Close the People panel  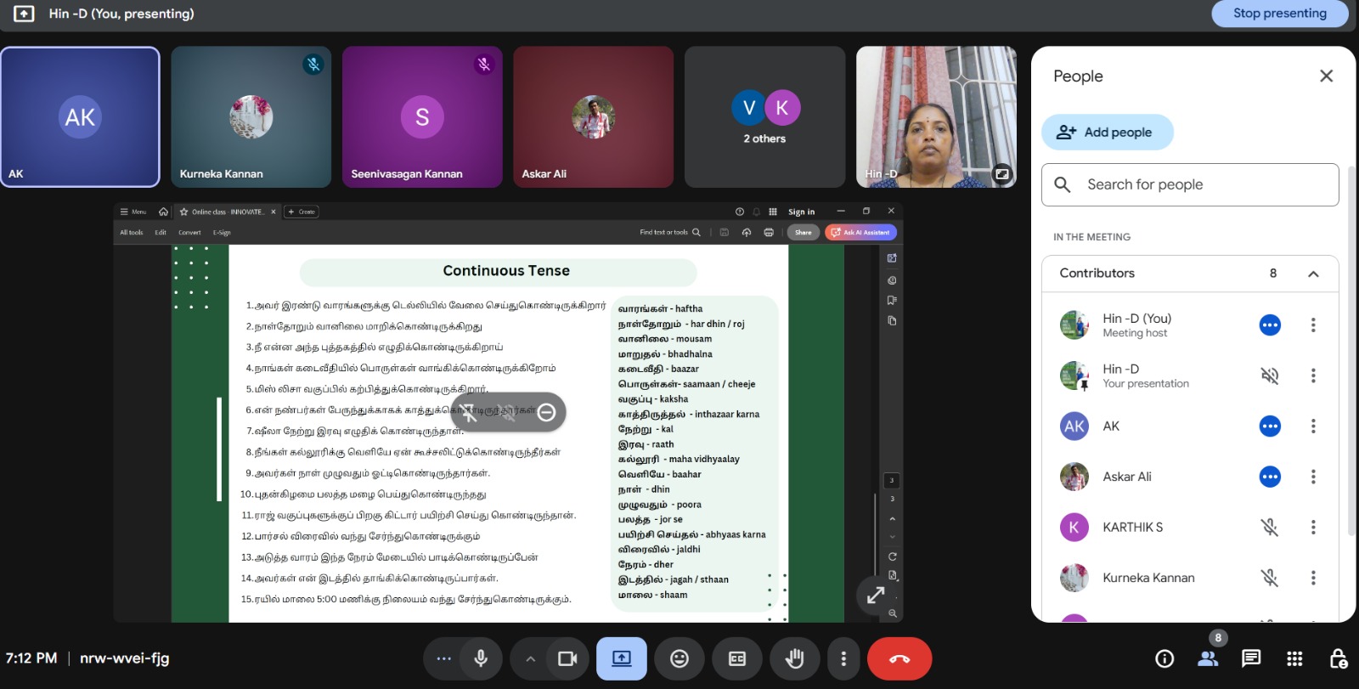point(1326,76)
